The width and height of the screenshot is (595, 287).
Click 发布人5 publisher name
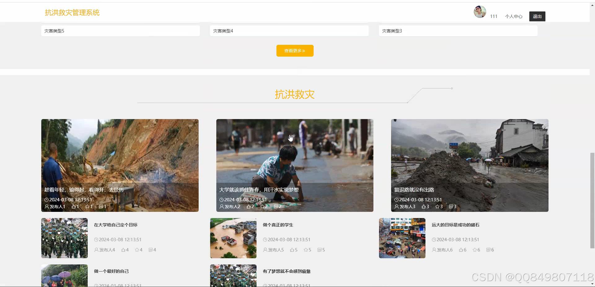pyautogui.click(x=276, y=250)
